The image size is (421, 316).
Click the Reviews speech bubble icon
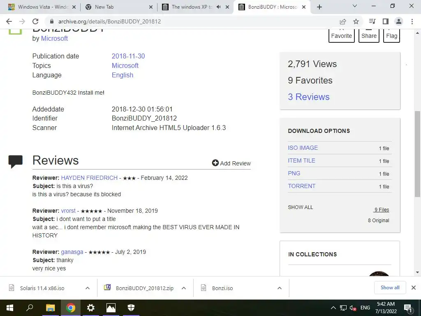pyautogui.click(x=15, y=162)
